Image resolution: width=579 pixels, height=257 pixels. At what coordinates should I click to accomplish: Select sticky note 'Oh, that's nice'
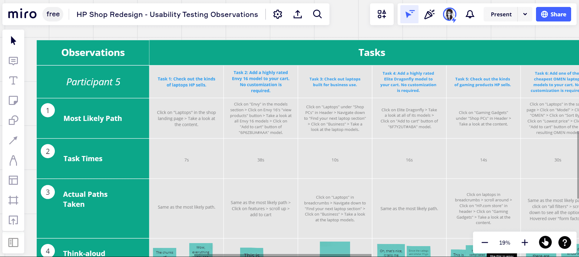(x=391, y=251)
